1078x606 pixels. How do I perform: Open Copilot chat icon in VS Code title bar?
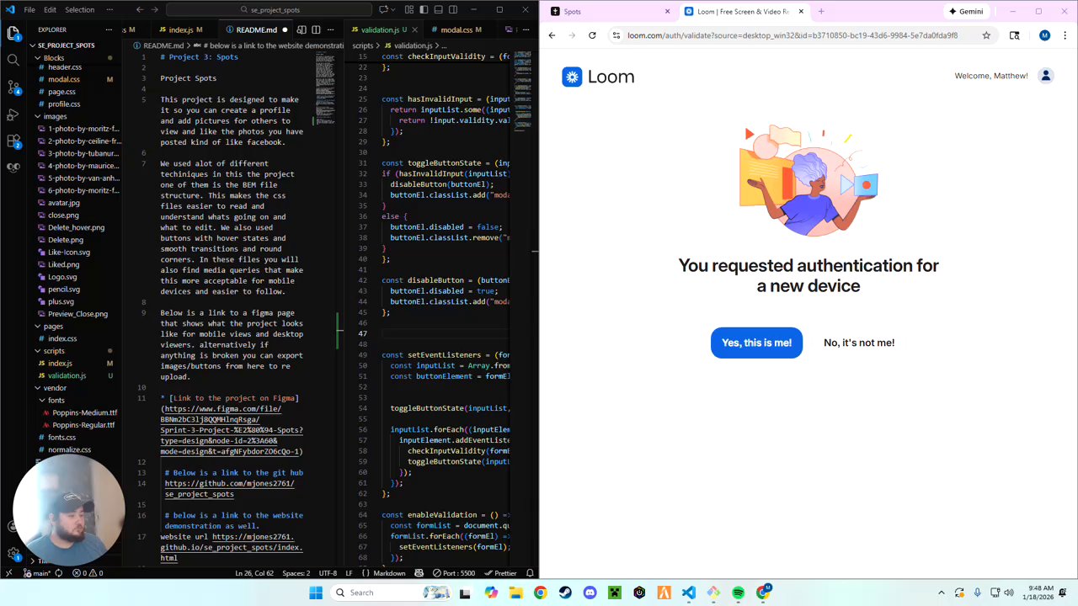383,10
